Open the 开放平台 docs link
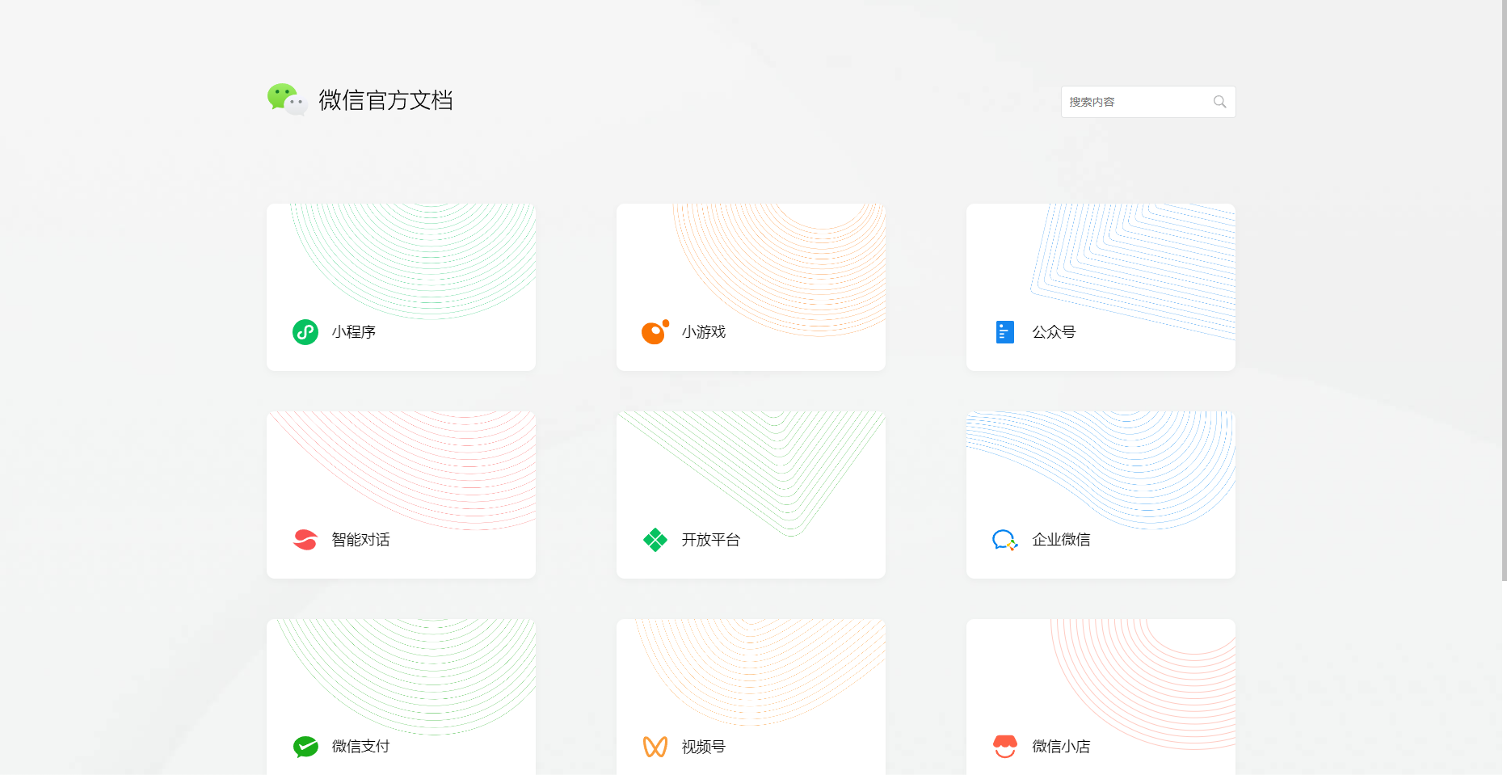Screen dimensions: 1507x775 pyautogui.click(x=711, y=540)
